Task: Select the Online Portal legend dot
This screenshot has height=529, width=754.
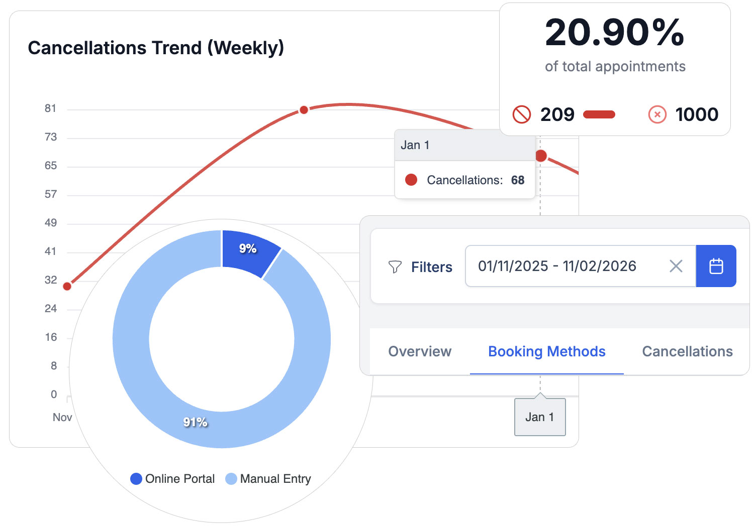Action: [136, 478]
